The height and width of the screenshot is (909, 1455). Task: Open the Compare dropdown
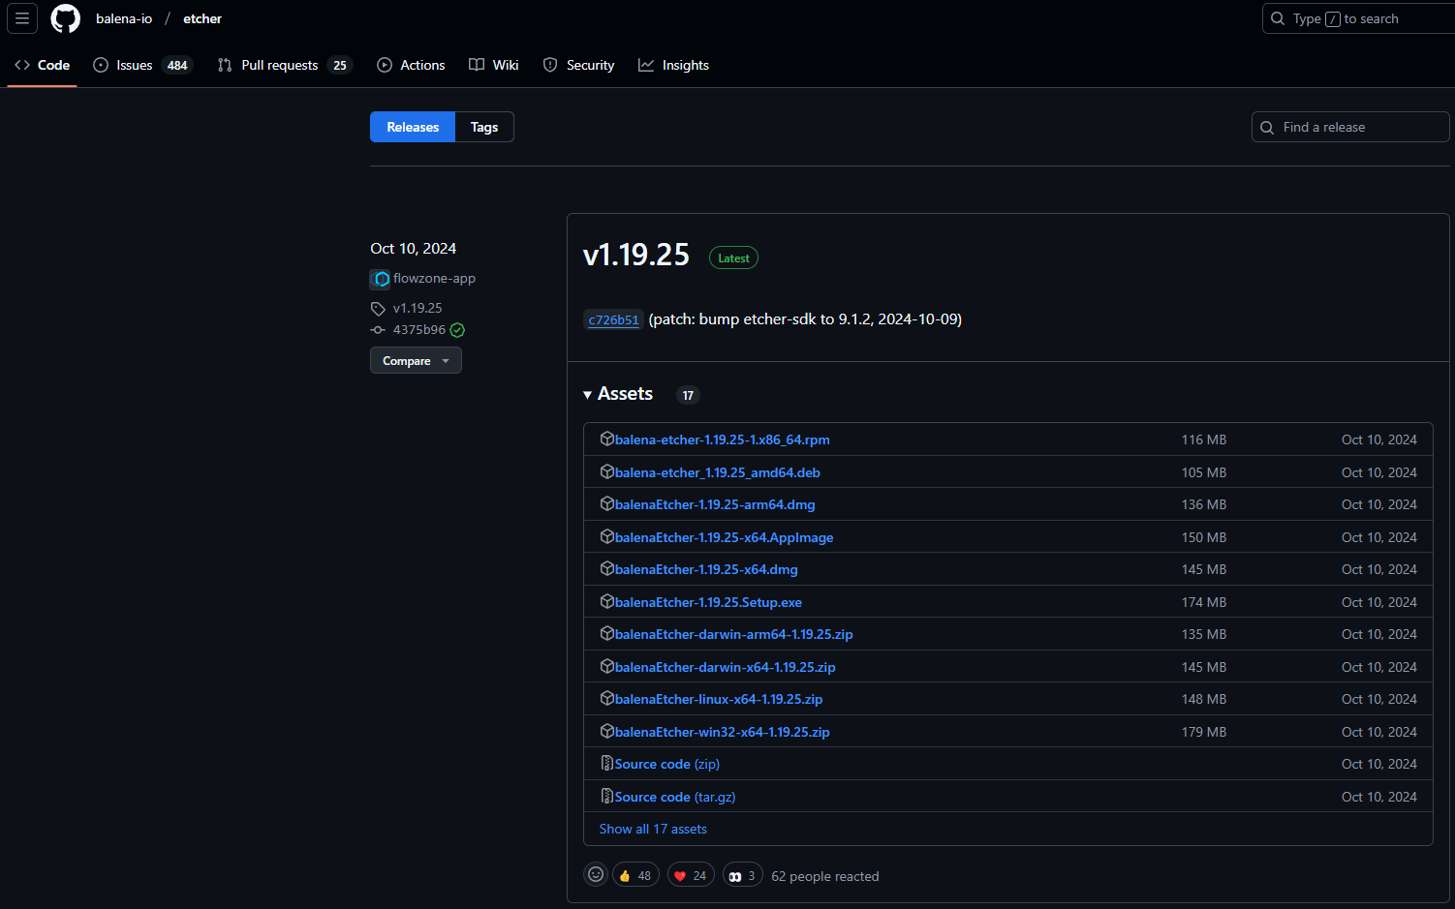click(x=416, y=360)
